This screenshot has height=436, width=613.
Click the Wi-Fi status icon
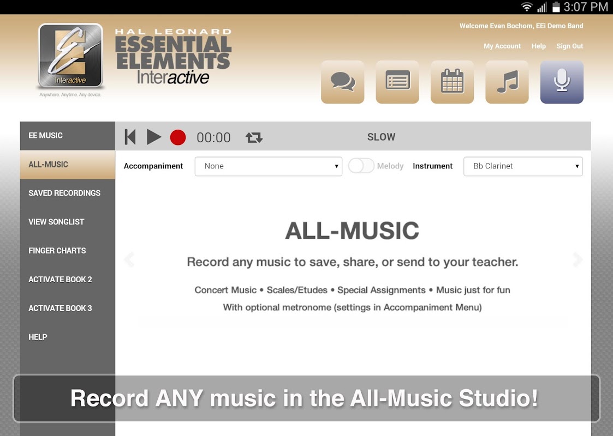[x=527, y=7]
